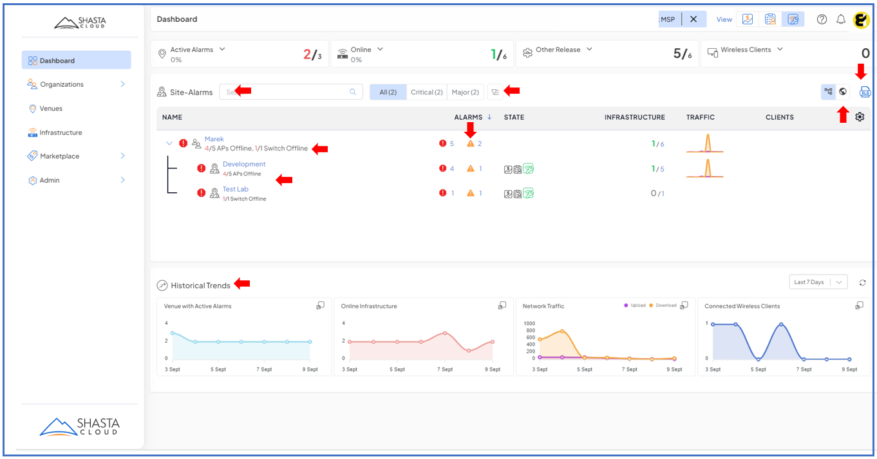The image size is (877, 459).
Task: Collapse the Marek organization row
Action: tap(169, 143)
